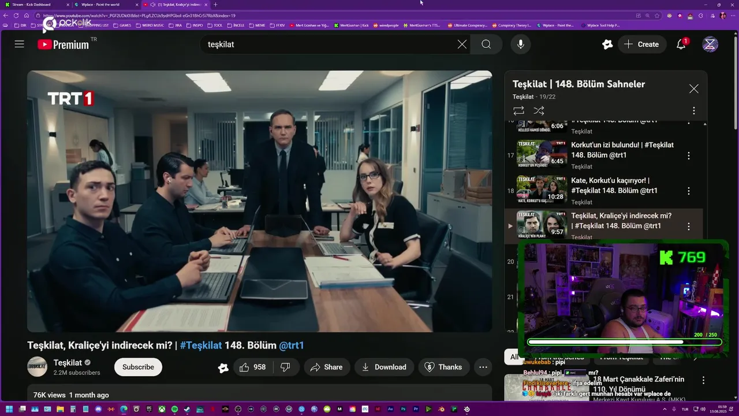Toggle playlist shuffle
Image resolution: width=739 pixels, height=416 pixels.
(x=539, y=110)
